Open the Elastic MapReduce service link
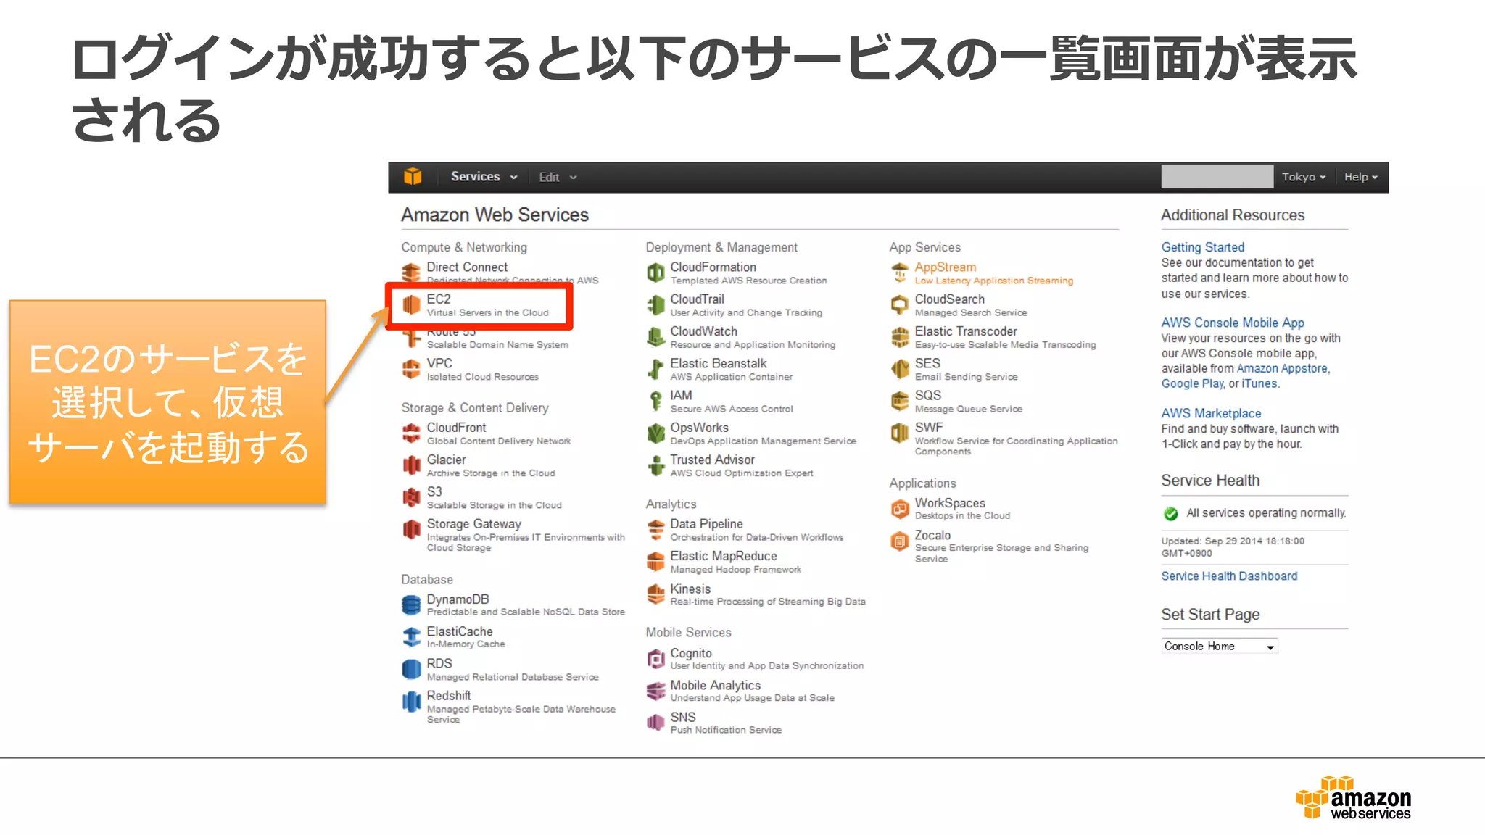This screenshot has width=1485, height=835. coord(723,556)
